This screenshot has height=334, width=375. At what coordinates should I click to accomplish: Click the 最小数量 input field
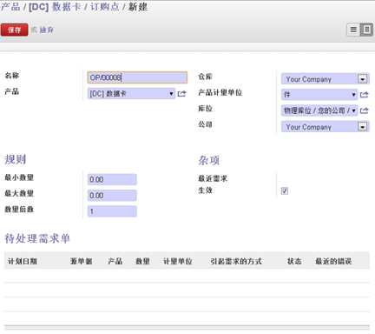(x=112, y=179)
